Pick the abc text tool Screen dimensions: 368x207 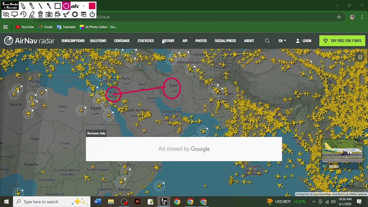(75, 6)
